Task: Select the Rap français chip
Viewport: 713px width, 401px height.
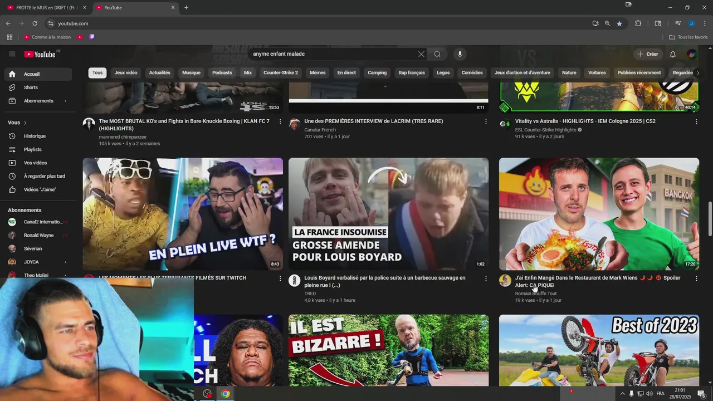Action: tap(412, 72)
